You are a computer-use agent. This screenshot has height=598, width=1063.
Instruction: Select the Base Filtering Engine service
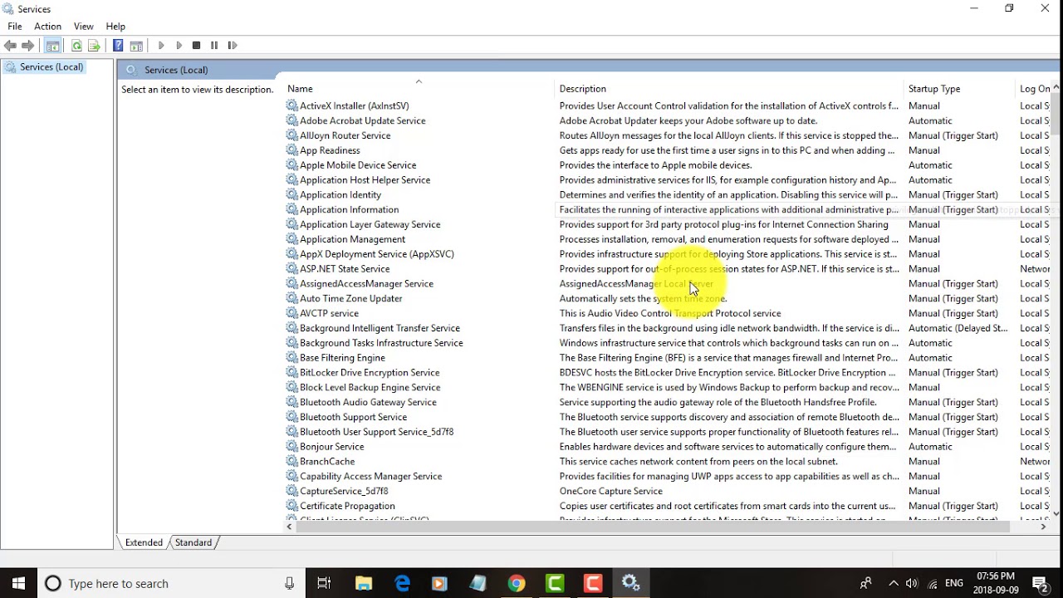pyautogui.click(x=342, y=358)
